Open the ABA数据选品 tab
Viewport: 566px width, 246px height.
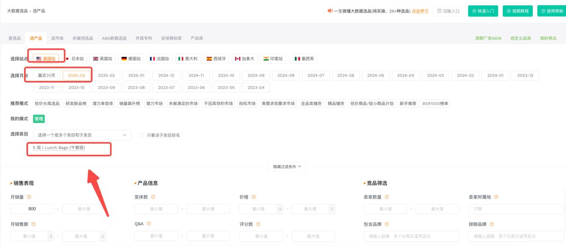point(114,38)
